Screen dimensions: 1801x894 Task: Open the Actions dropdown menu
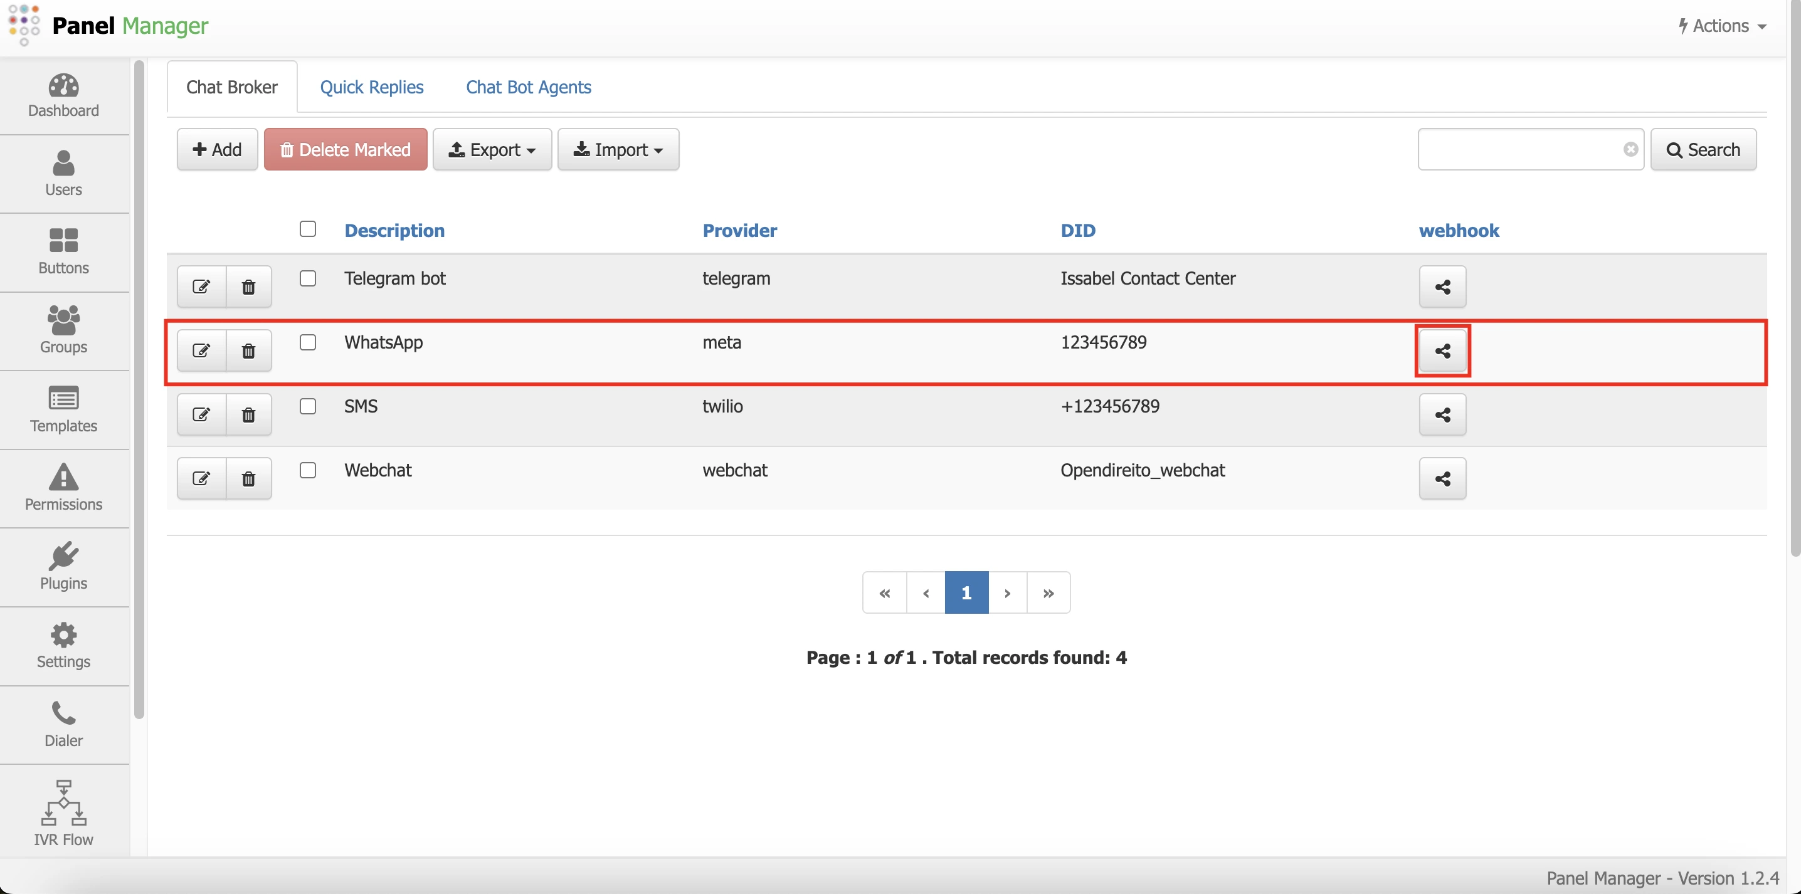click(1723, 26)
